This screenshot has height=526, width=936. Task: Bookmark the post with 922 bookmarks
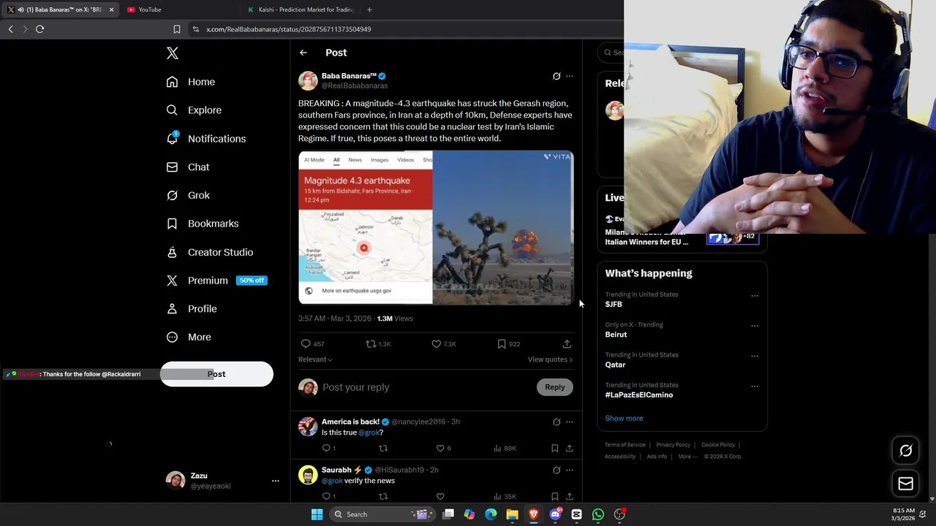(502, 343)
